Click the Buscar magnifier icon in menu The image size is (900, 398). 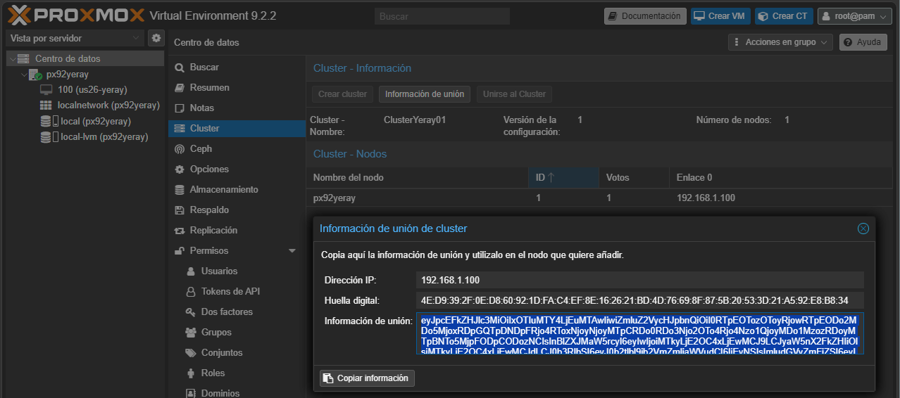(x=179, y=68)
